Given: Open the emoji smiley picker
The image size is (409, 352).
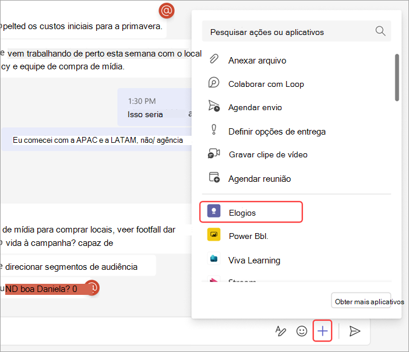Looking at the screenshot, I should click(302, 331).
